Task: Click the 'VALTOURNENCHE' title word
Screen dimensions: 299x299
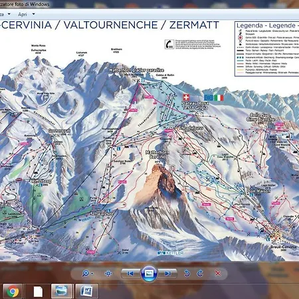Action: (111, 25)
